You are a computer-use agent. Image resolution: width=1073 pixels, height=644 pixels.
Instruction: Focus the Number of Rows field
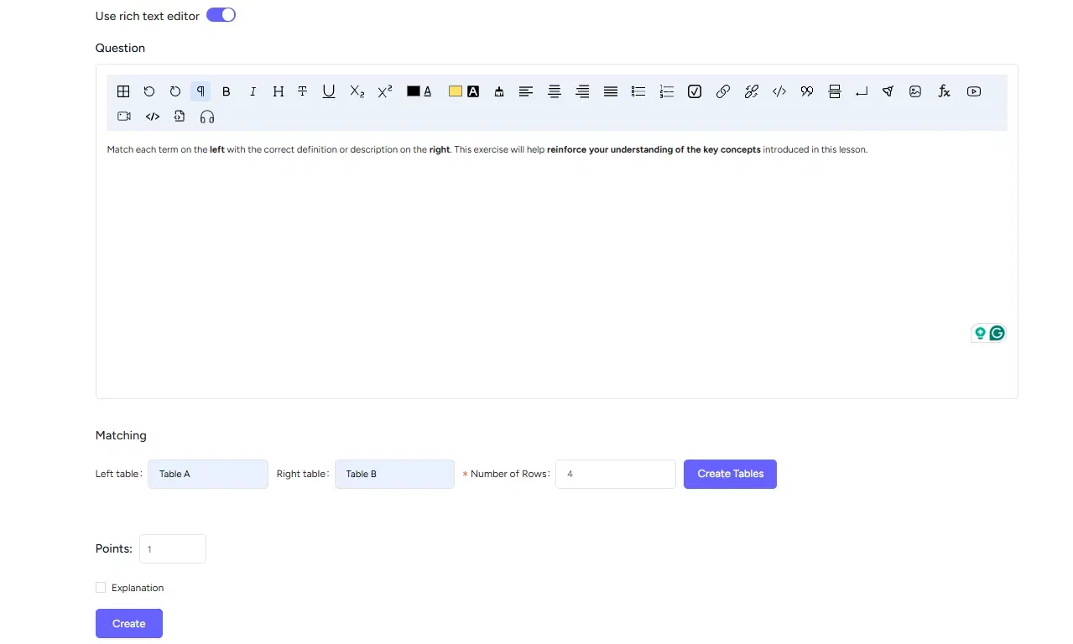pyautogui.click(x=616, y=474)
